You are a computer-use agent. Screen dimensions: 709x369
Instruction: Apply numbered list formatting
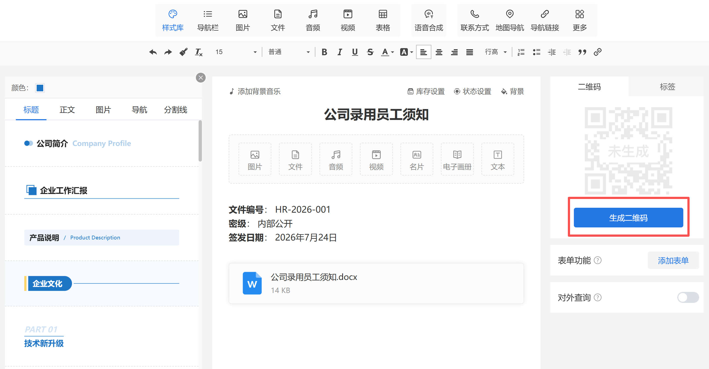click(521, 52)
